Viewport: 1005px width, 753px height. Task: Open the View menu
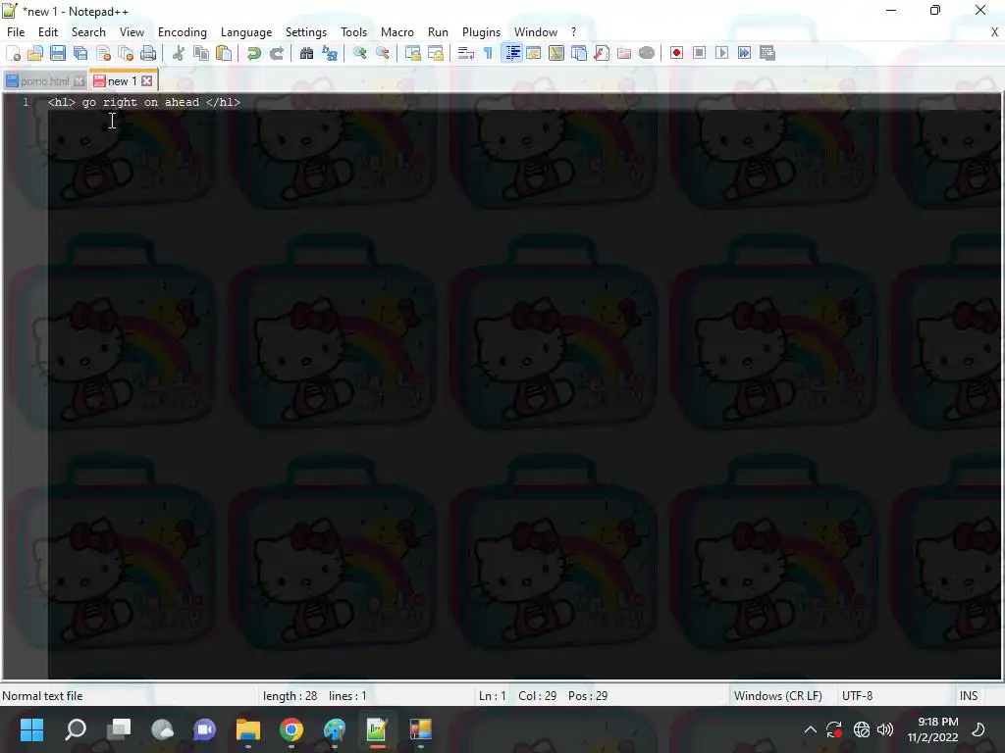click(x=132, y=32)
